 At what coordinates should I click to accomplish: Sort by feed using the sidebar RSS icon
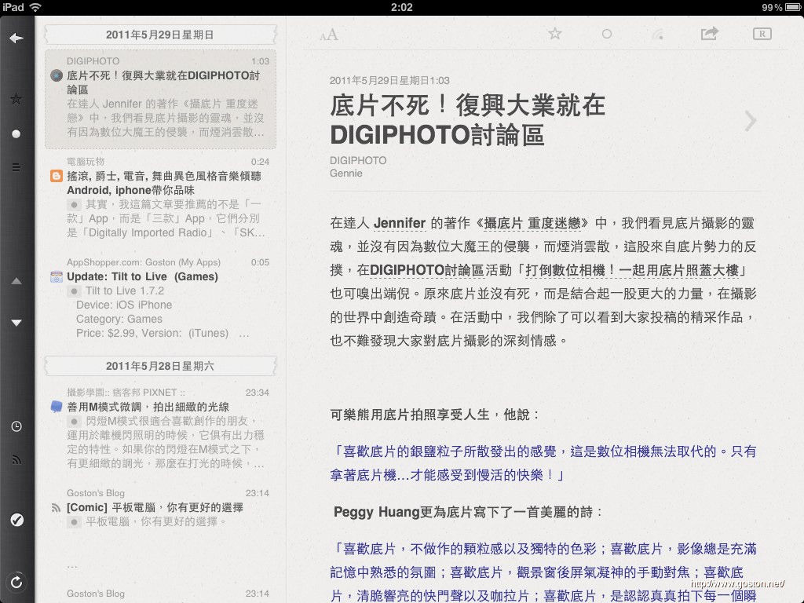[x=16, y=459]
